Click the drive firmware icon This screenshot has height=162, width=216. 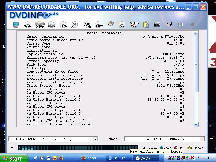coord(111,24)
